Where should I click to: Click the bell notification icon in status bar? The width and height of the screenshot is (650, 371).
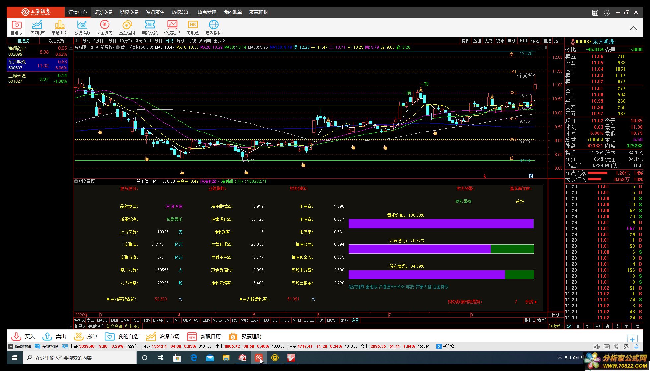[x=636, y=346]
